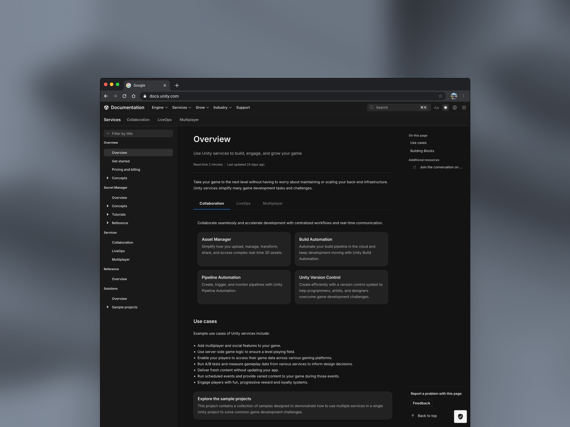Viewport: 570px width, 427px height.
Task: Click the privacy shield icon button
Action: click(460, 416)
